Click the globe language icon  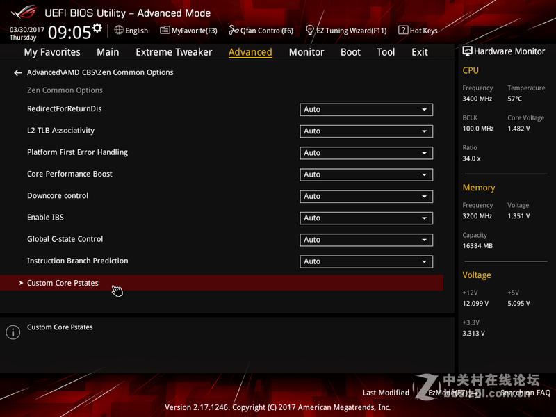[119, 30]
